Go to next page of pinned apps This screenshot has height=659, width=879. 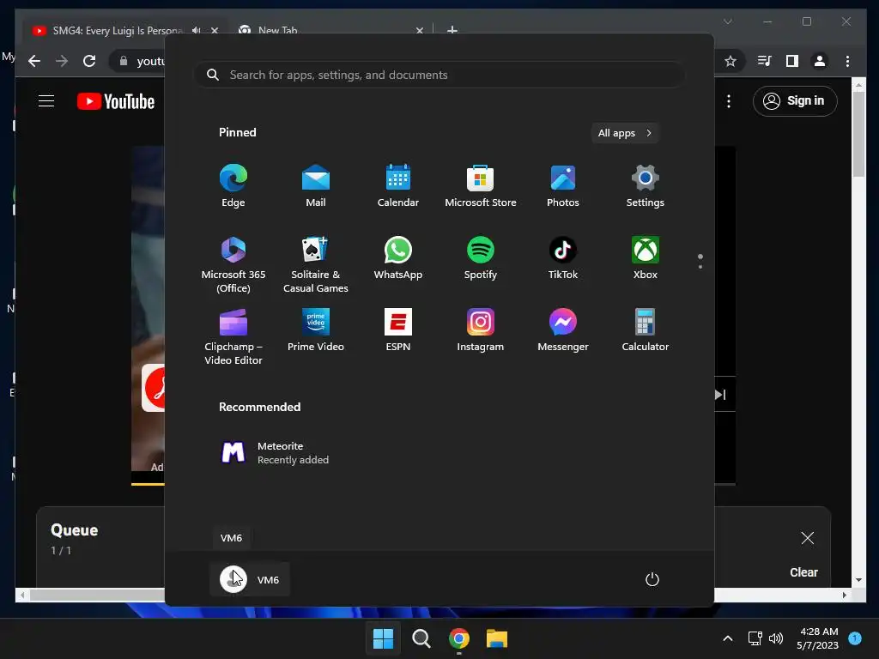(700, 267)
